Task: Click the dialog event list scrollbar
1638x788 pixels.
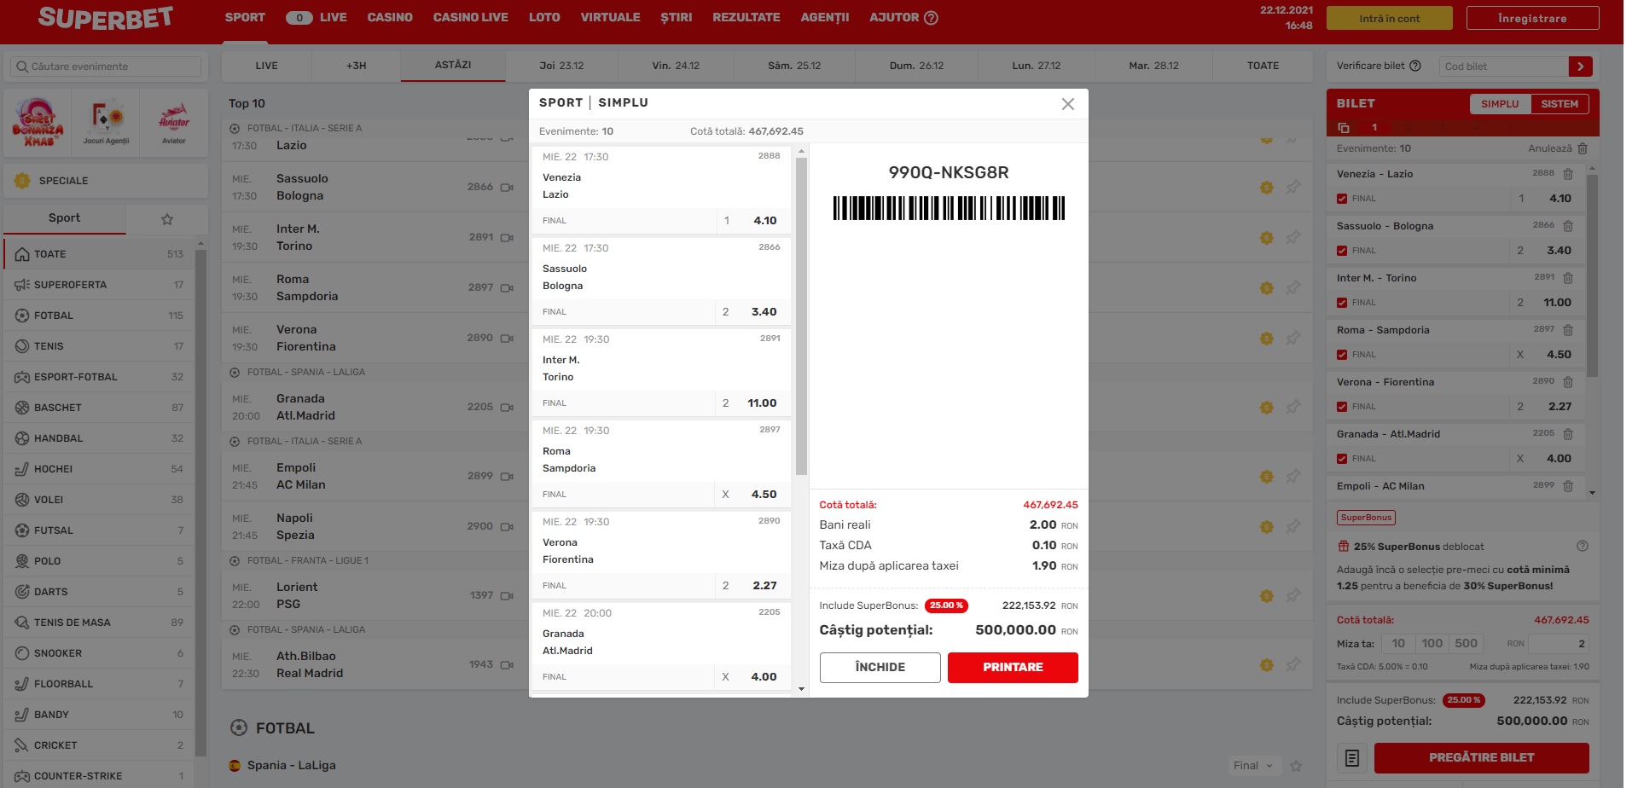Action: tap(801, 316)
